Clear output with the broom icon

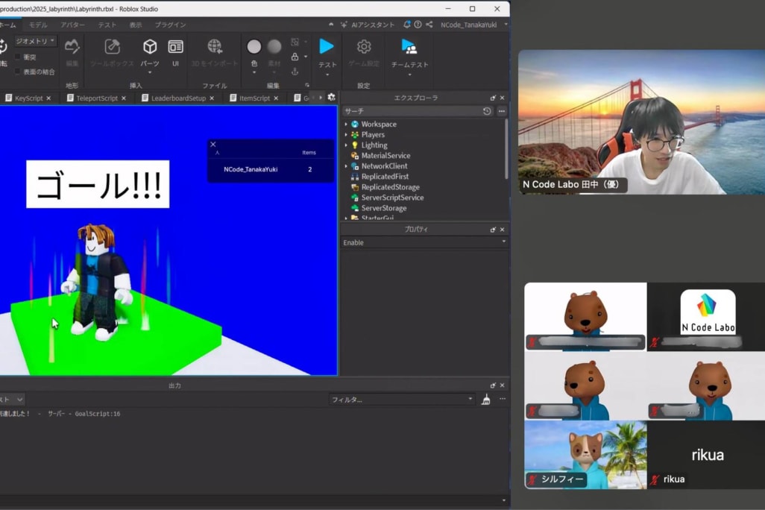click(x=485, y=400)
